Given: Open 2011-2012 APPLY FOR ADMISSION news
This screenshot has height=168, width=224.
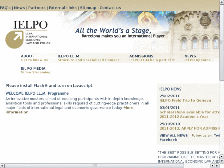Looking at the screenshot, I should click(x=189, y=129).
